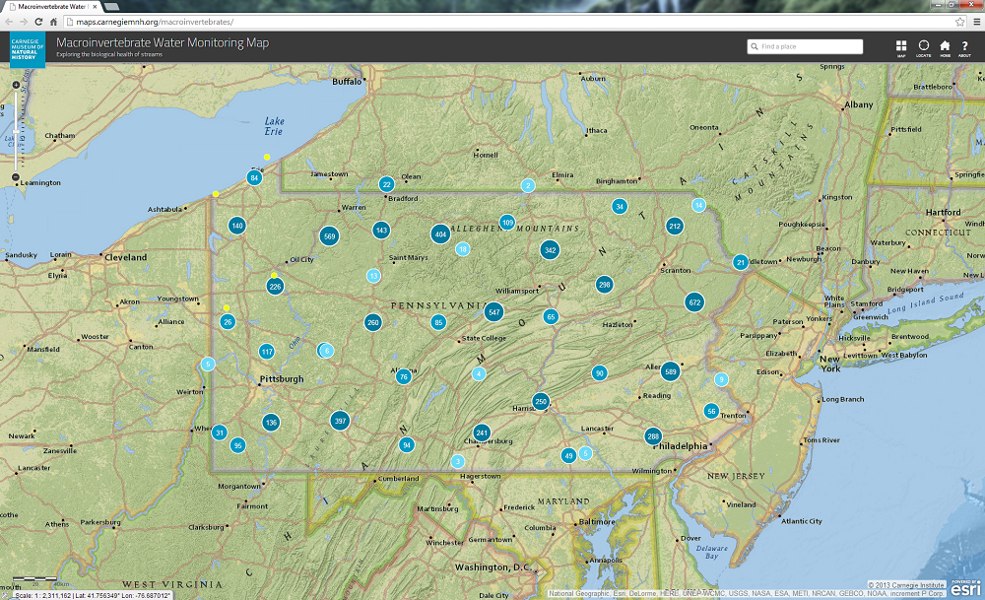Click the 672 cluster marker near Scranton
985x600 pixels.
click(696, 302)
